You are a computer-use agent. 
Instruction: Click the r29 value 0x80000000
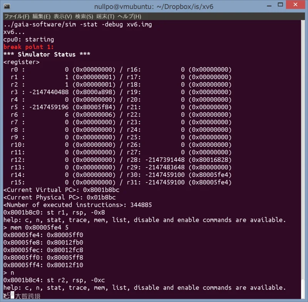point(210,168)
